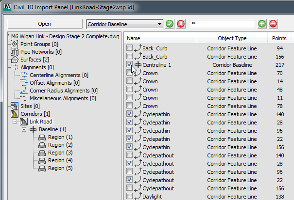Select Sites [0] tree label
The height and width of the screenshot is (200, 294).
(x=30, y=106)
